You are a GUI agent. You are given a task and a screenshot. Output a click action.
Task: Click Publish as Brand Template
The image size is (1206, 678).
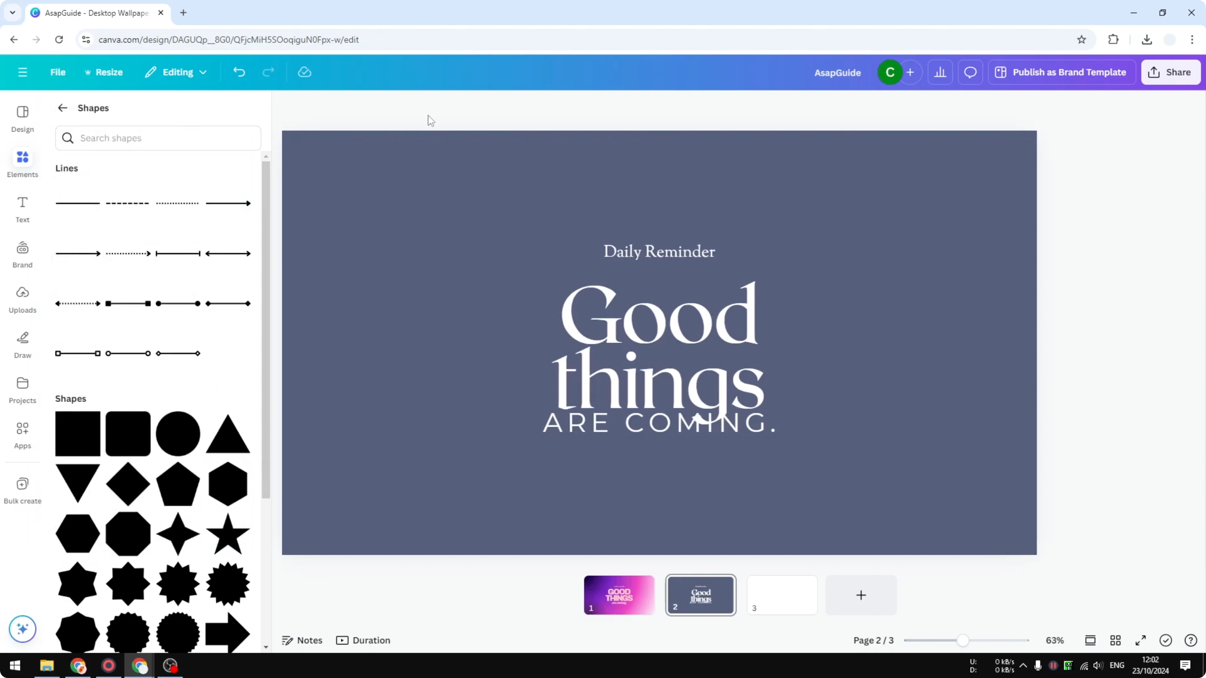click(x=1062, y=72)
